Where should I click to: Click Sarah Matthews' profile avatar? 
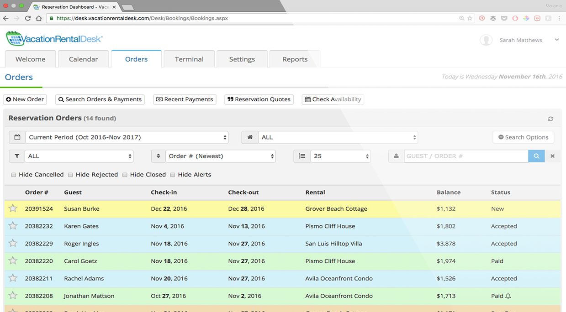point(486,40)
